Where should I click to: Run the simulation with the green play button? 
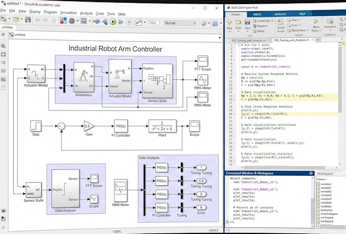[113, 22]
